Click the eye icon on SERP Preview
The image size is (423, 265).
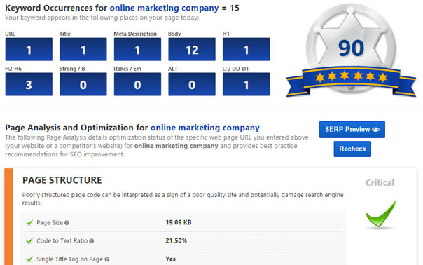click(x=376, y=130)
